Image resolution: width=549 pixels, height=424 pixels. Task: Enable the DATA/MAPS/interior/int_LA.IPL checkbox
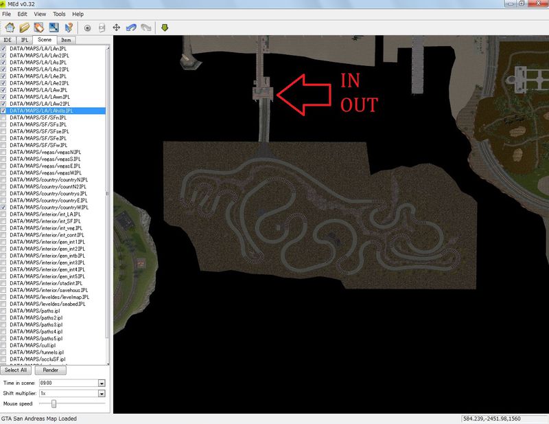[x=3, y=214]
